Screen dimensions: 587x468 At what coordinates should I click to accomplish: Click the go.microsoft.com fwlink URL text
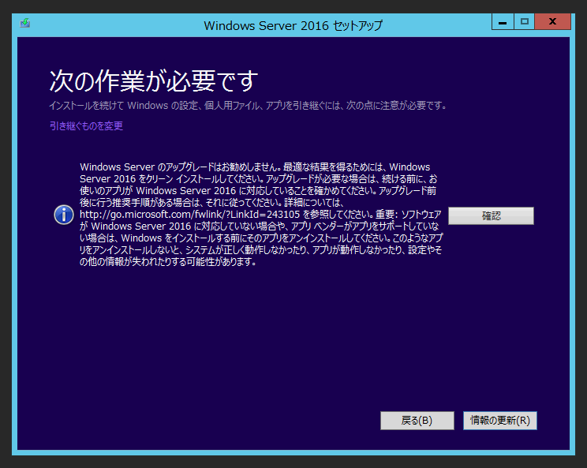coord(190,215)
